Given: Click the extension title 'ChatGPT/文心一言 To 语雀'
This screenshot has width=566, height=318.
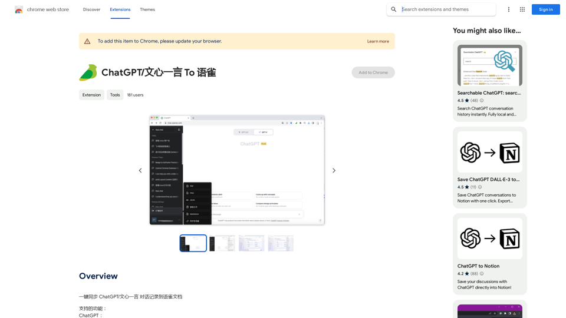Looking at the screenshot, I should [159, 72].
